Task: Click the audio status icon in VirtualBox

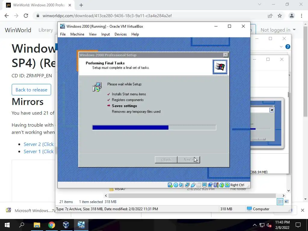Action: [181, 185]
